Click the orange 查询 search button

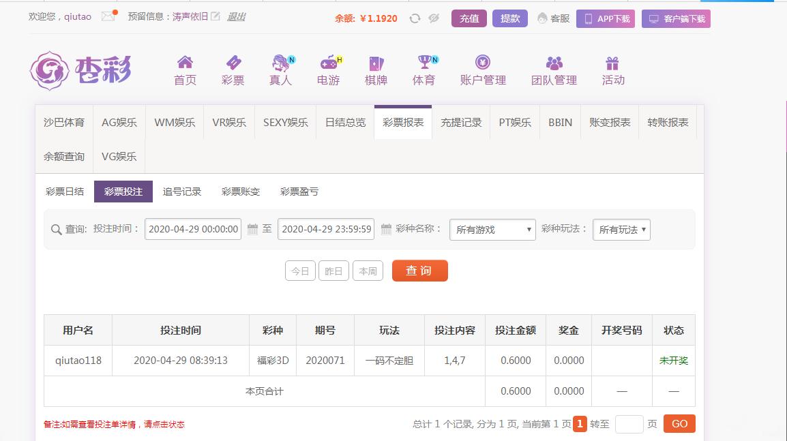pos(419,271)
